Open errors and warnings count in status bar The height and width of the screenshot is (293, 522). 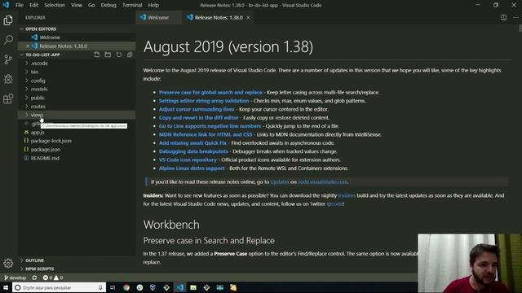pyautogui.click(x=53, y=278)
